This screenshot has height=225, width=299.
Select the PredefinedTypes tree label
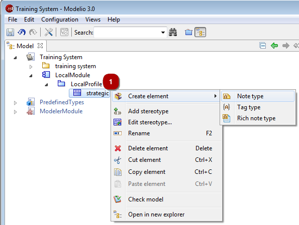(x=62, y=102)
